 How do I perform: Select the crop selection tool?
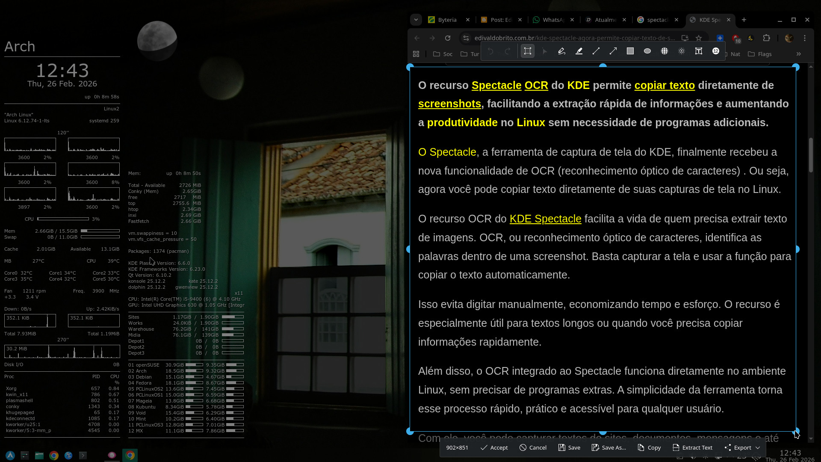(x=528, y=51)
